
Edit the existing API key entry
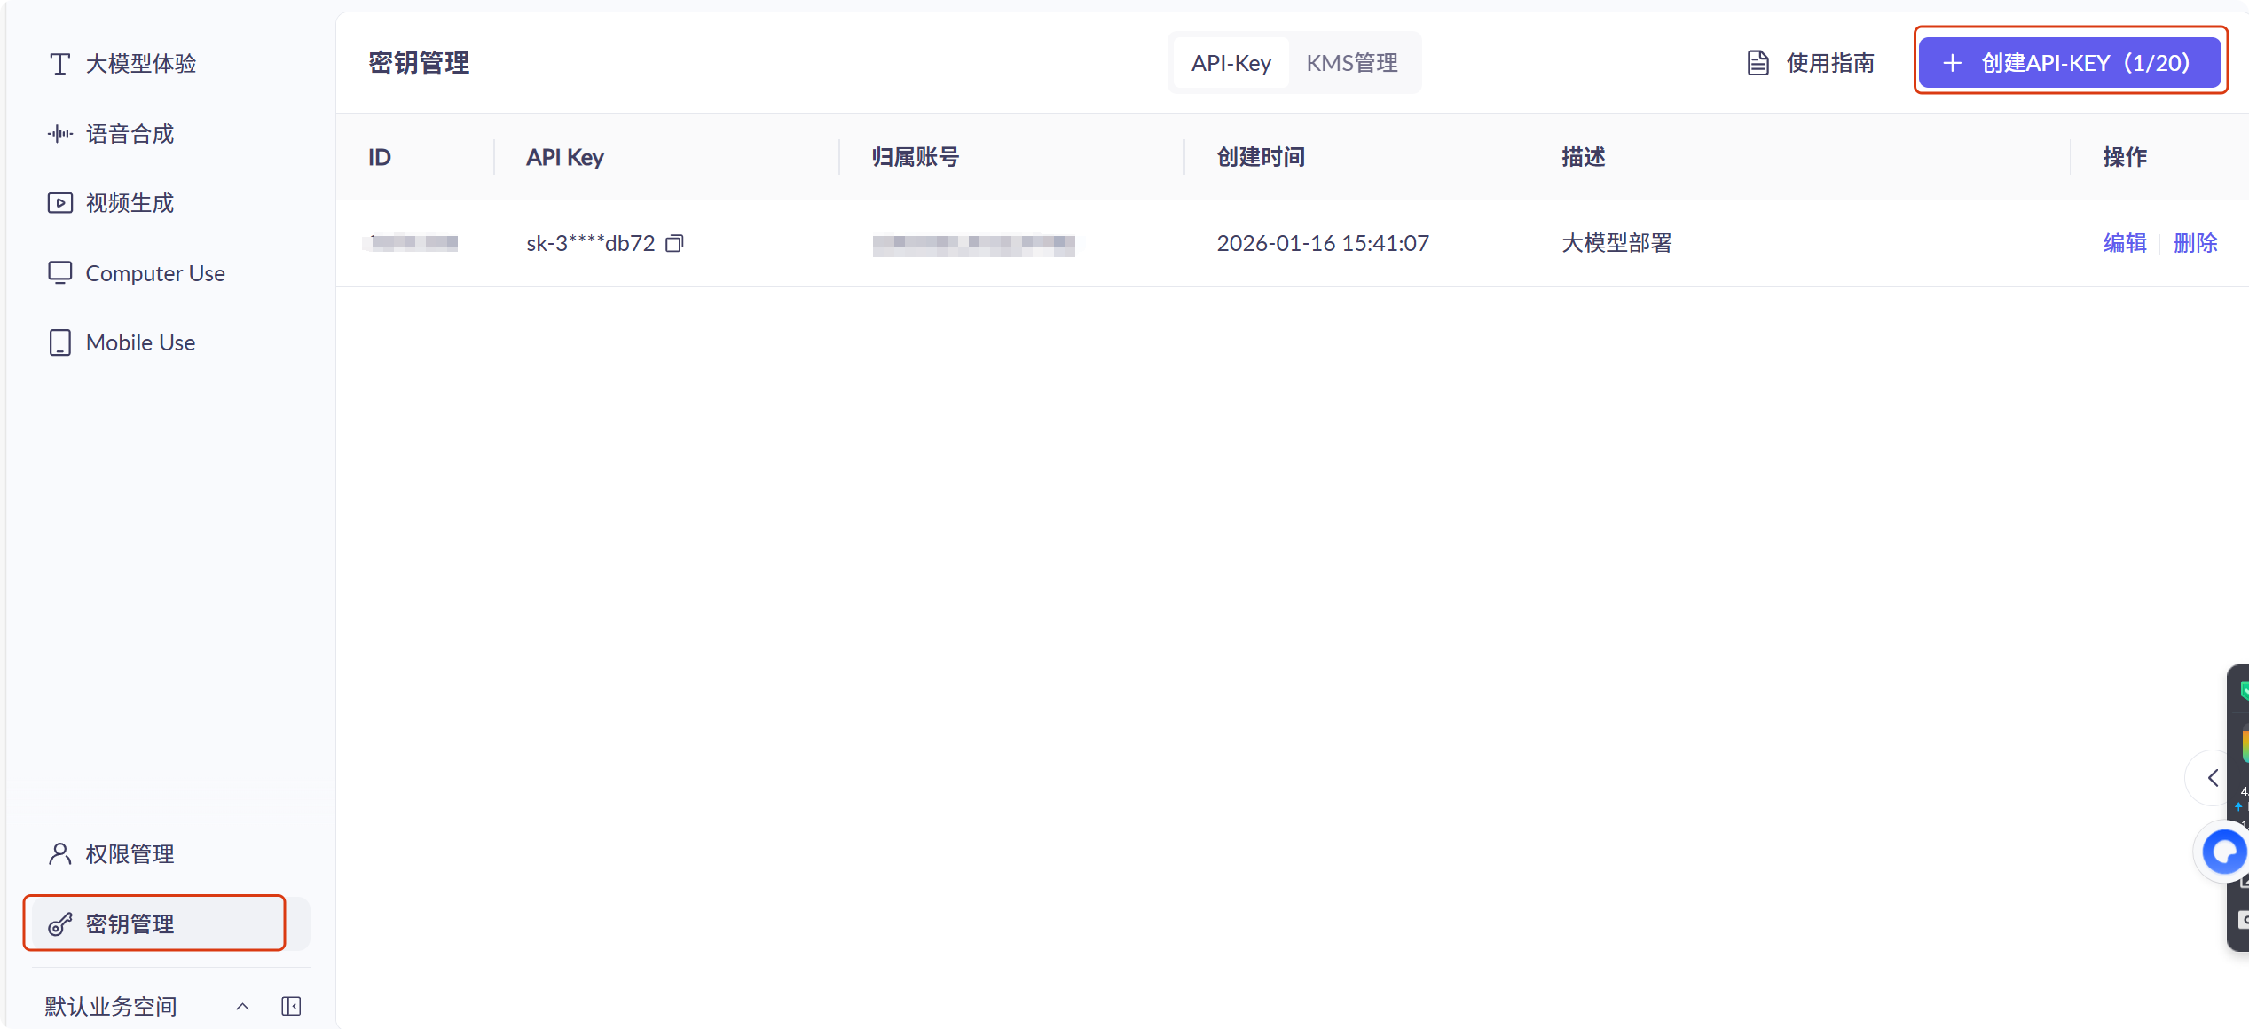pyautogui.click(x=2125, y=243)
